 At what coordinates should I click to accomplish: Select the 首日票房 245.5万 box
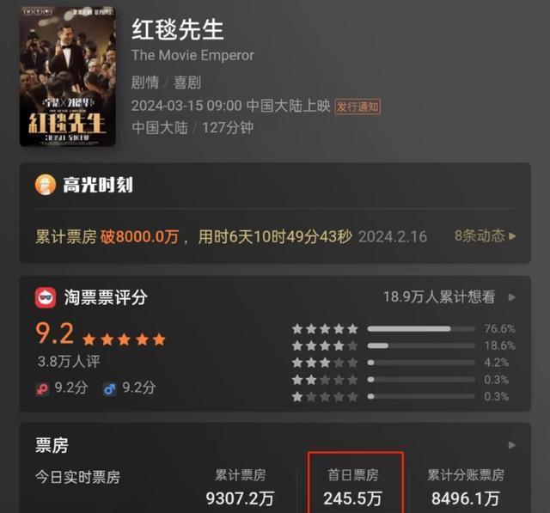356,483
